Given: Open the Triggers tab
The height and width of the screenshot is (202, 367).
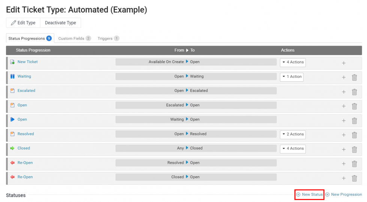Looking at the screenshot, I should click(108, 38).
